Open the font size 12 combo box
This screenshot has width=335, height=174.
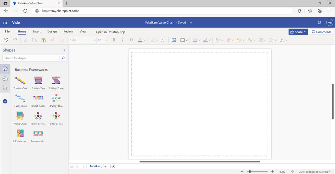click(x=102, y=40)
